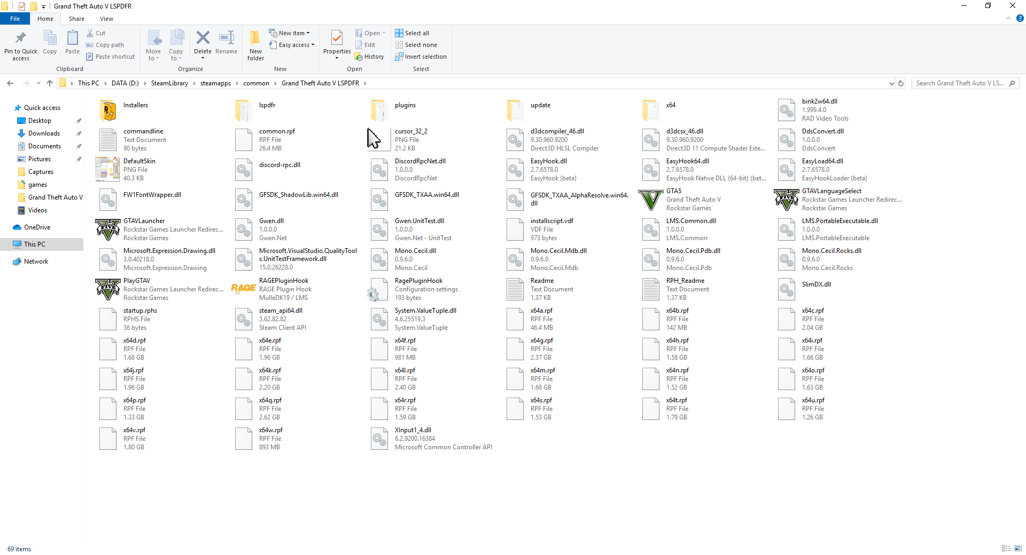Screen dimensions: 1026x555
Task: Select the RAGEPluginHook application
Action: click(243, 289)
